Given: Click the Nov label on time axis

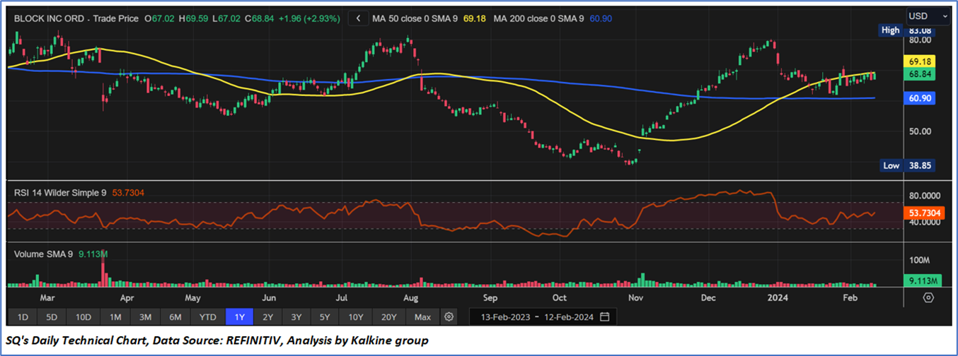Looking at the screenshot, I should pyautogui.click(x=635, y=297).
